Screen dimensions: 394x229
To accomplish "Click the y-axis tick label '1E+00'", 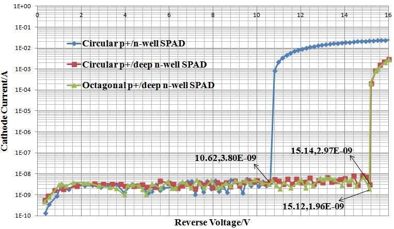I will (x=23, y=6).
